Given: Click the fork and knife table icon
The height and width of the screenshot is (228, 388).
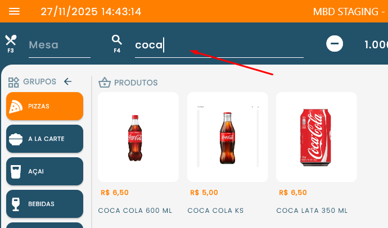Looking at the screenshot, I should click(x=11, y=40).
